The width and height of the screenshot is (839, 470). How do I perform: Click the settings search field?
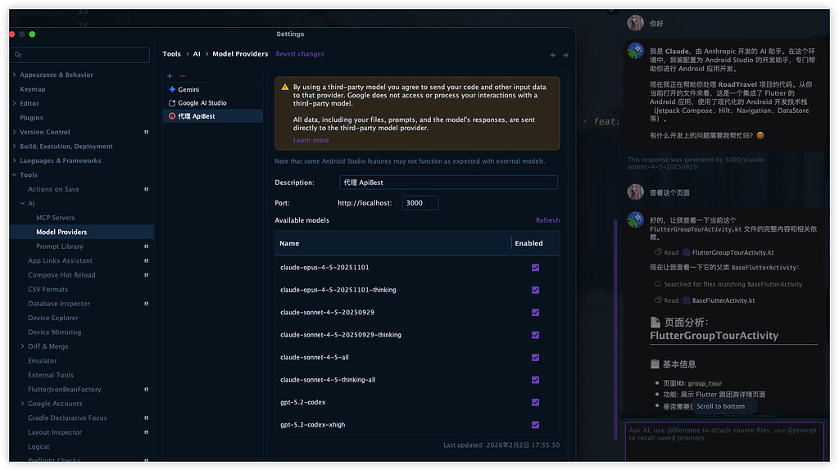click(x=80, y=55)
